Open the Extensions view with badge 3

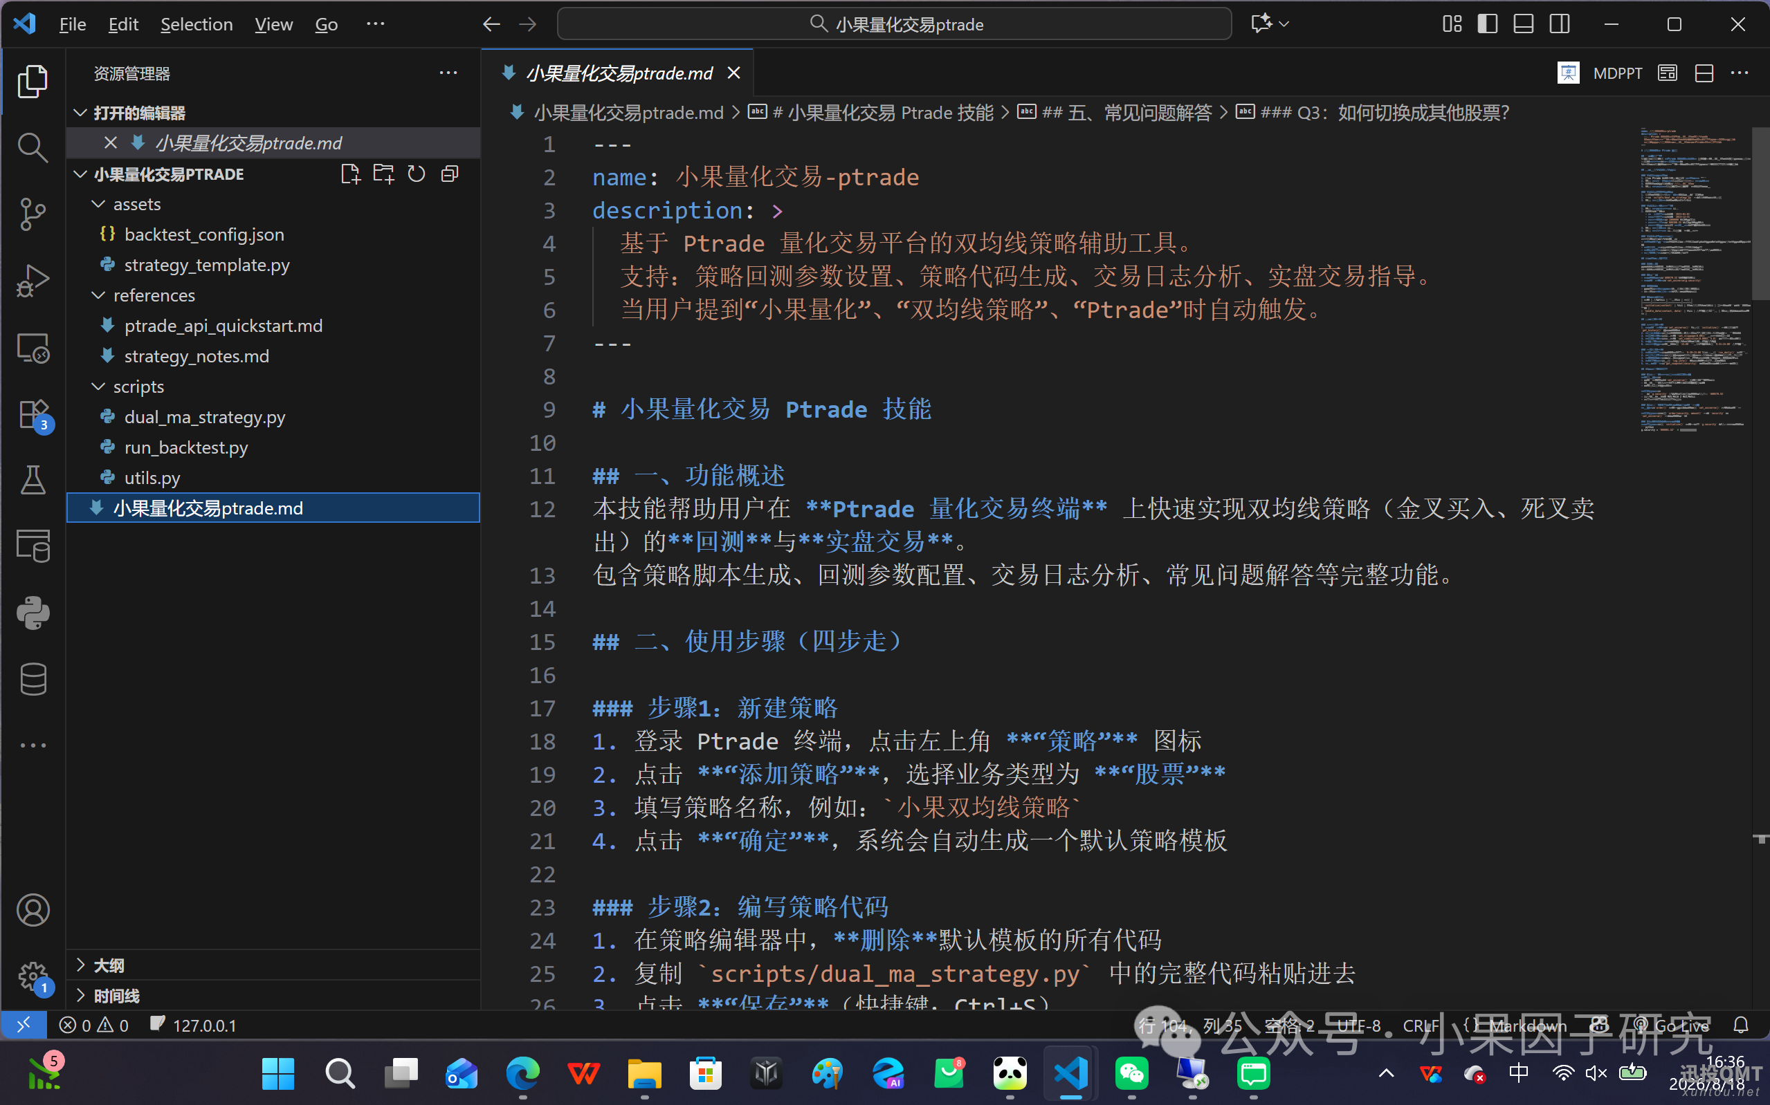[33, 414]
